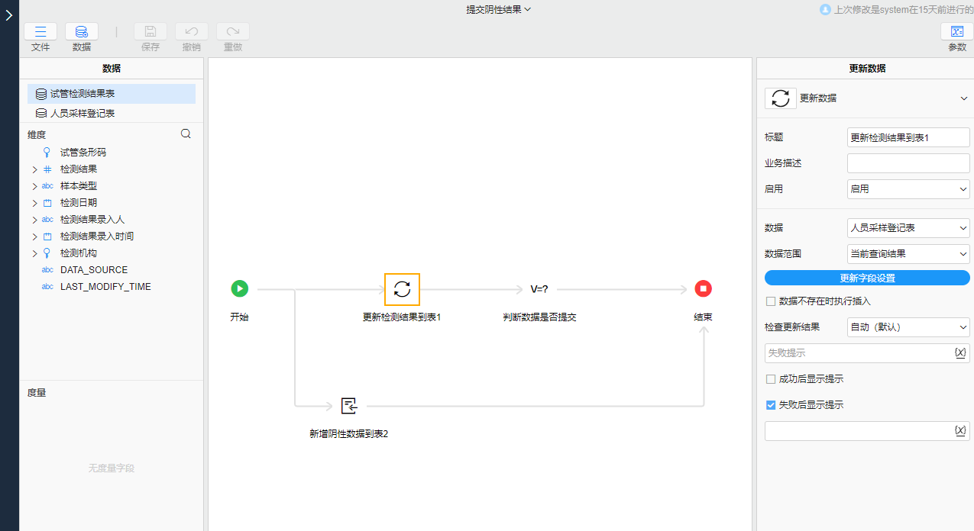
Task: Enable 数据不存在时执行插入 checkbox
Action: 771,301
